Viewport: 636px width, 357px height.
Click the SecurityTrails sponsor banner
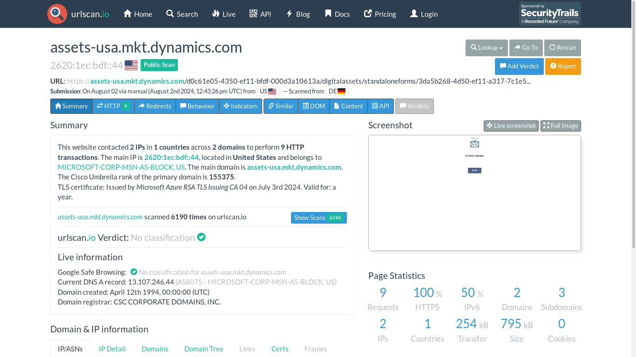550,14
